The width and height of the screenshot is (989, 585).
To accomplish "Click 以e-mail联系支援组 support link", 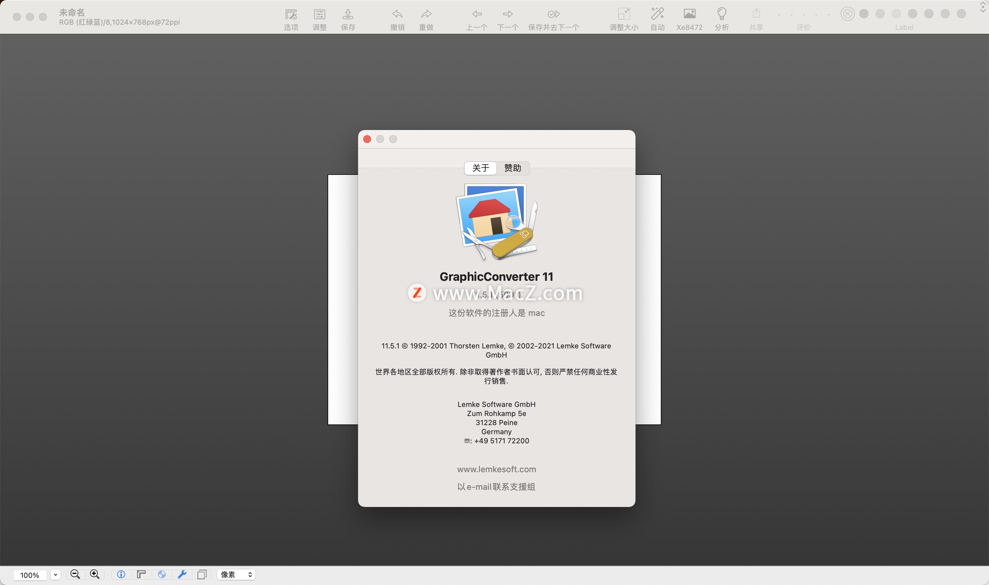I will tap(497, 487).
